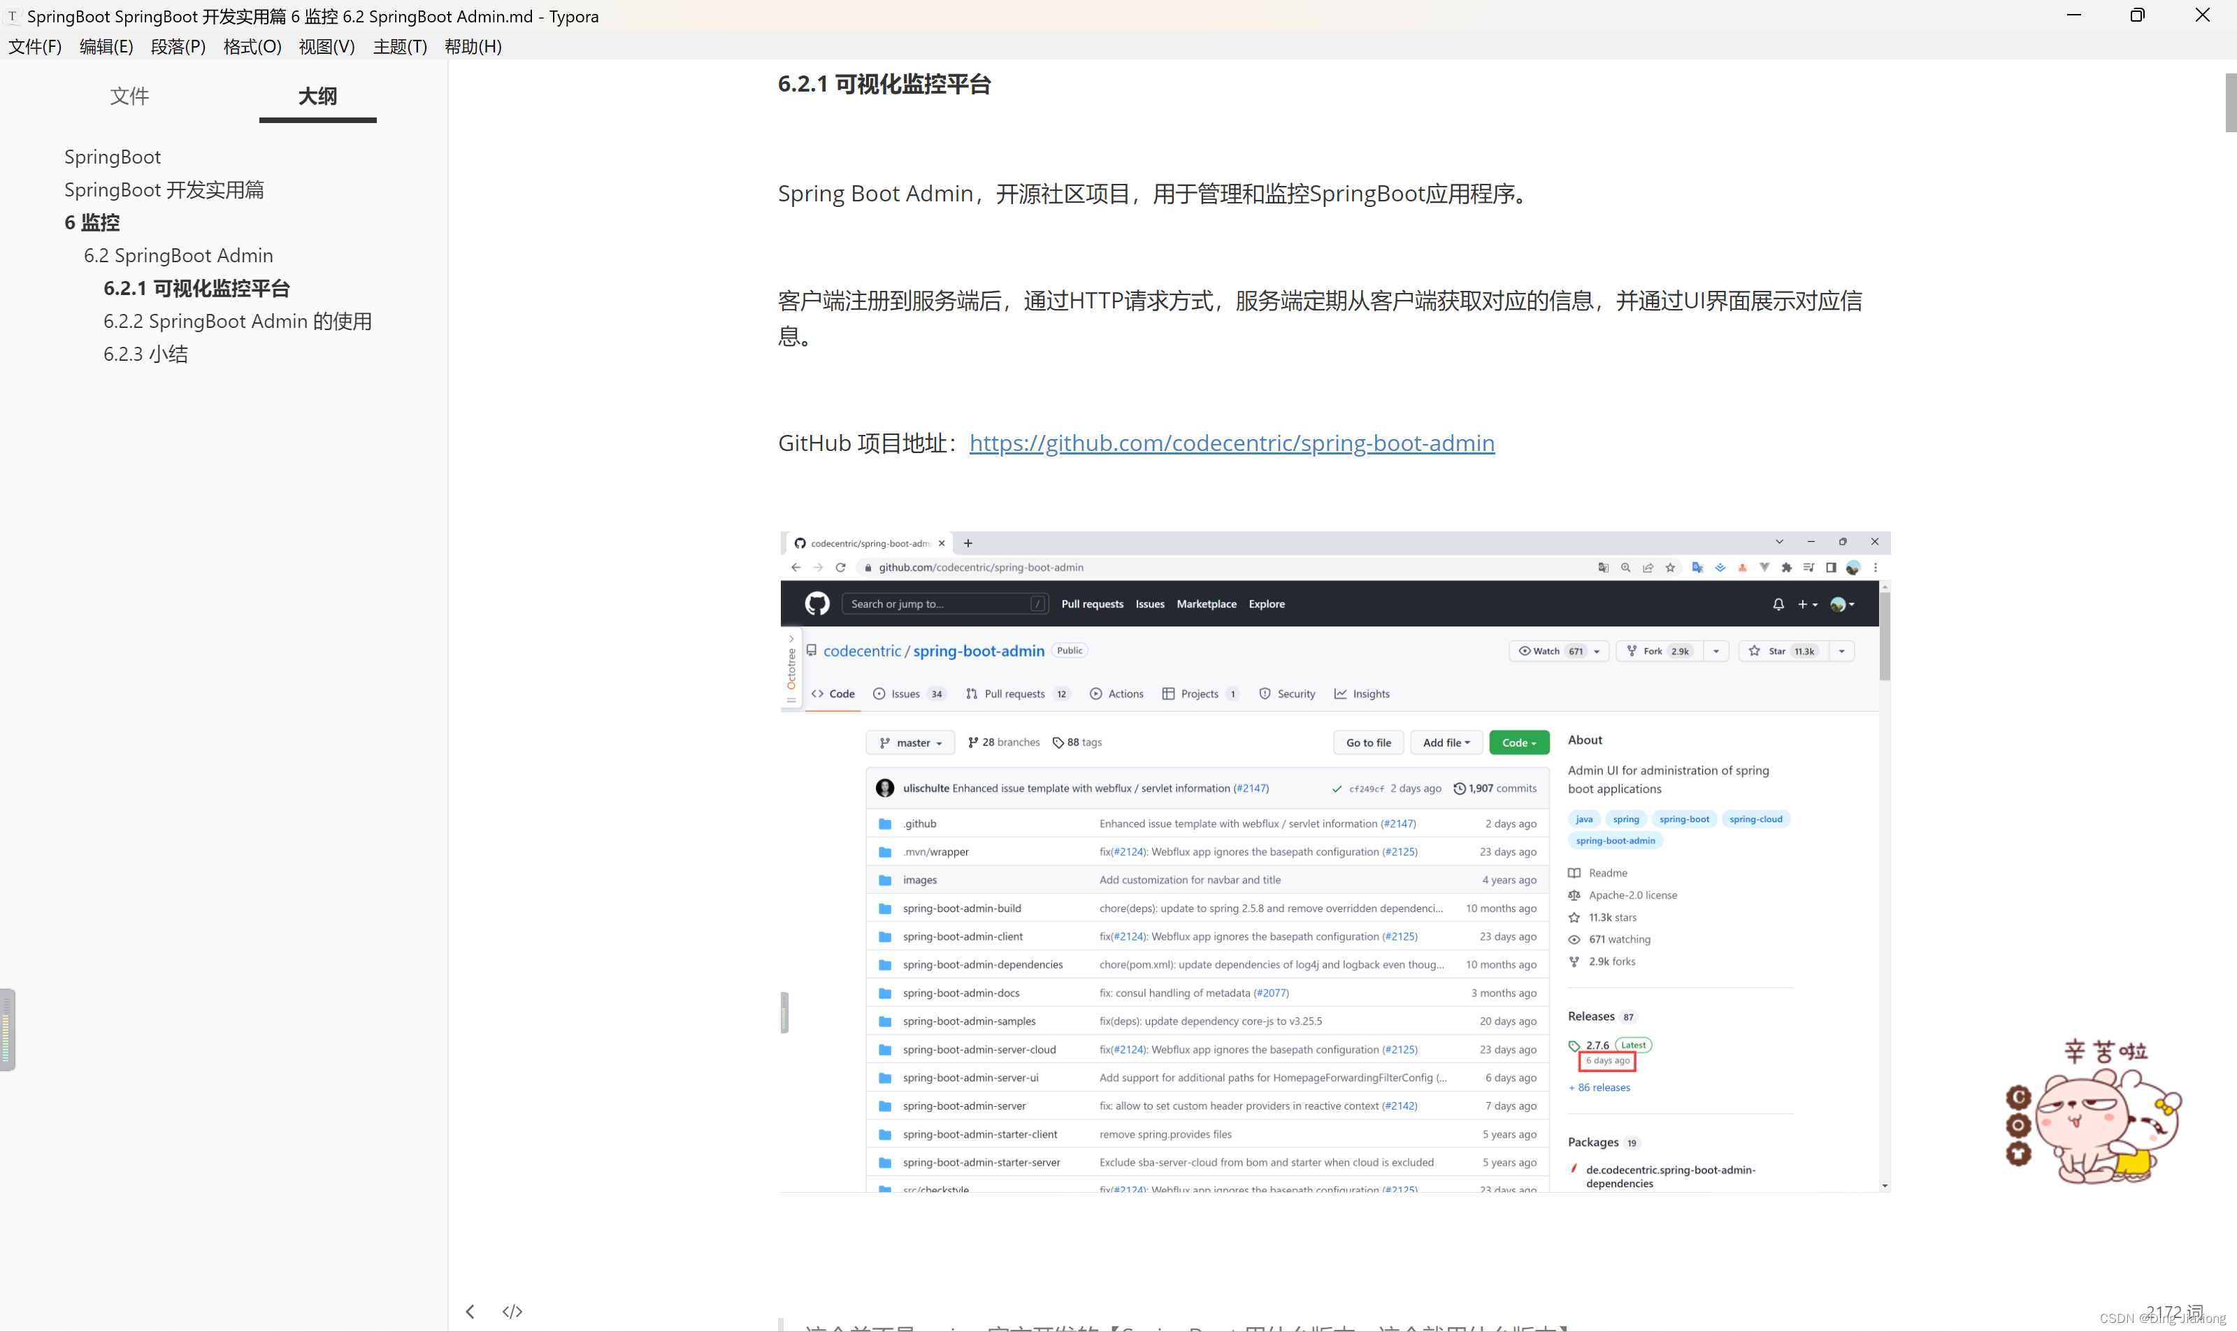Select the embedded GitHub screenshot image

[1335, 861]
